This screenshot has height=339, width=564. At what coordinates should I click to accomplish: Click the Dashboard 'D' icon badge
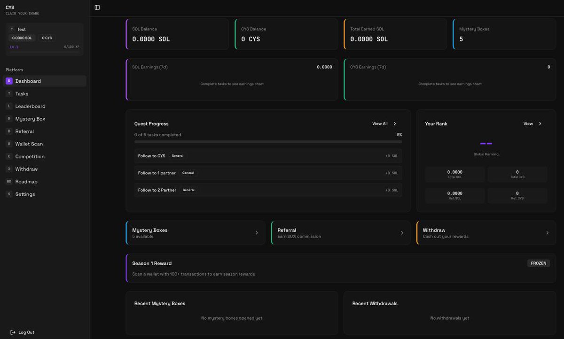click(9, 81)
